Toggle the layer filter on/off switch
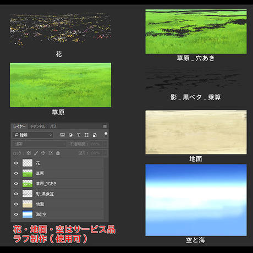253x253 pixels. (x=106, y=134)
